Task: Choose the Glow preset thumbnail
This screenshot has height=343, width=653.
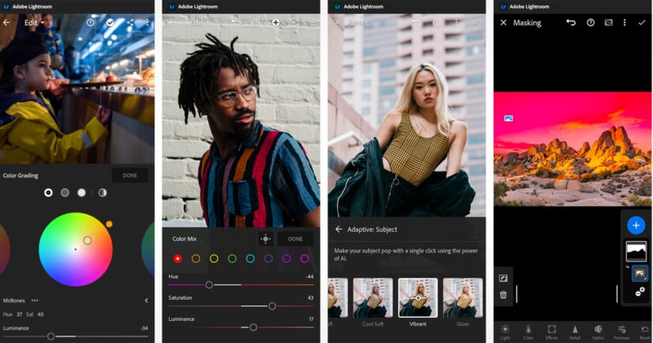Action: coord(463,297)
